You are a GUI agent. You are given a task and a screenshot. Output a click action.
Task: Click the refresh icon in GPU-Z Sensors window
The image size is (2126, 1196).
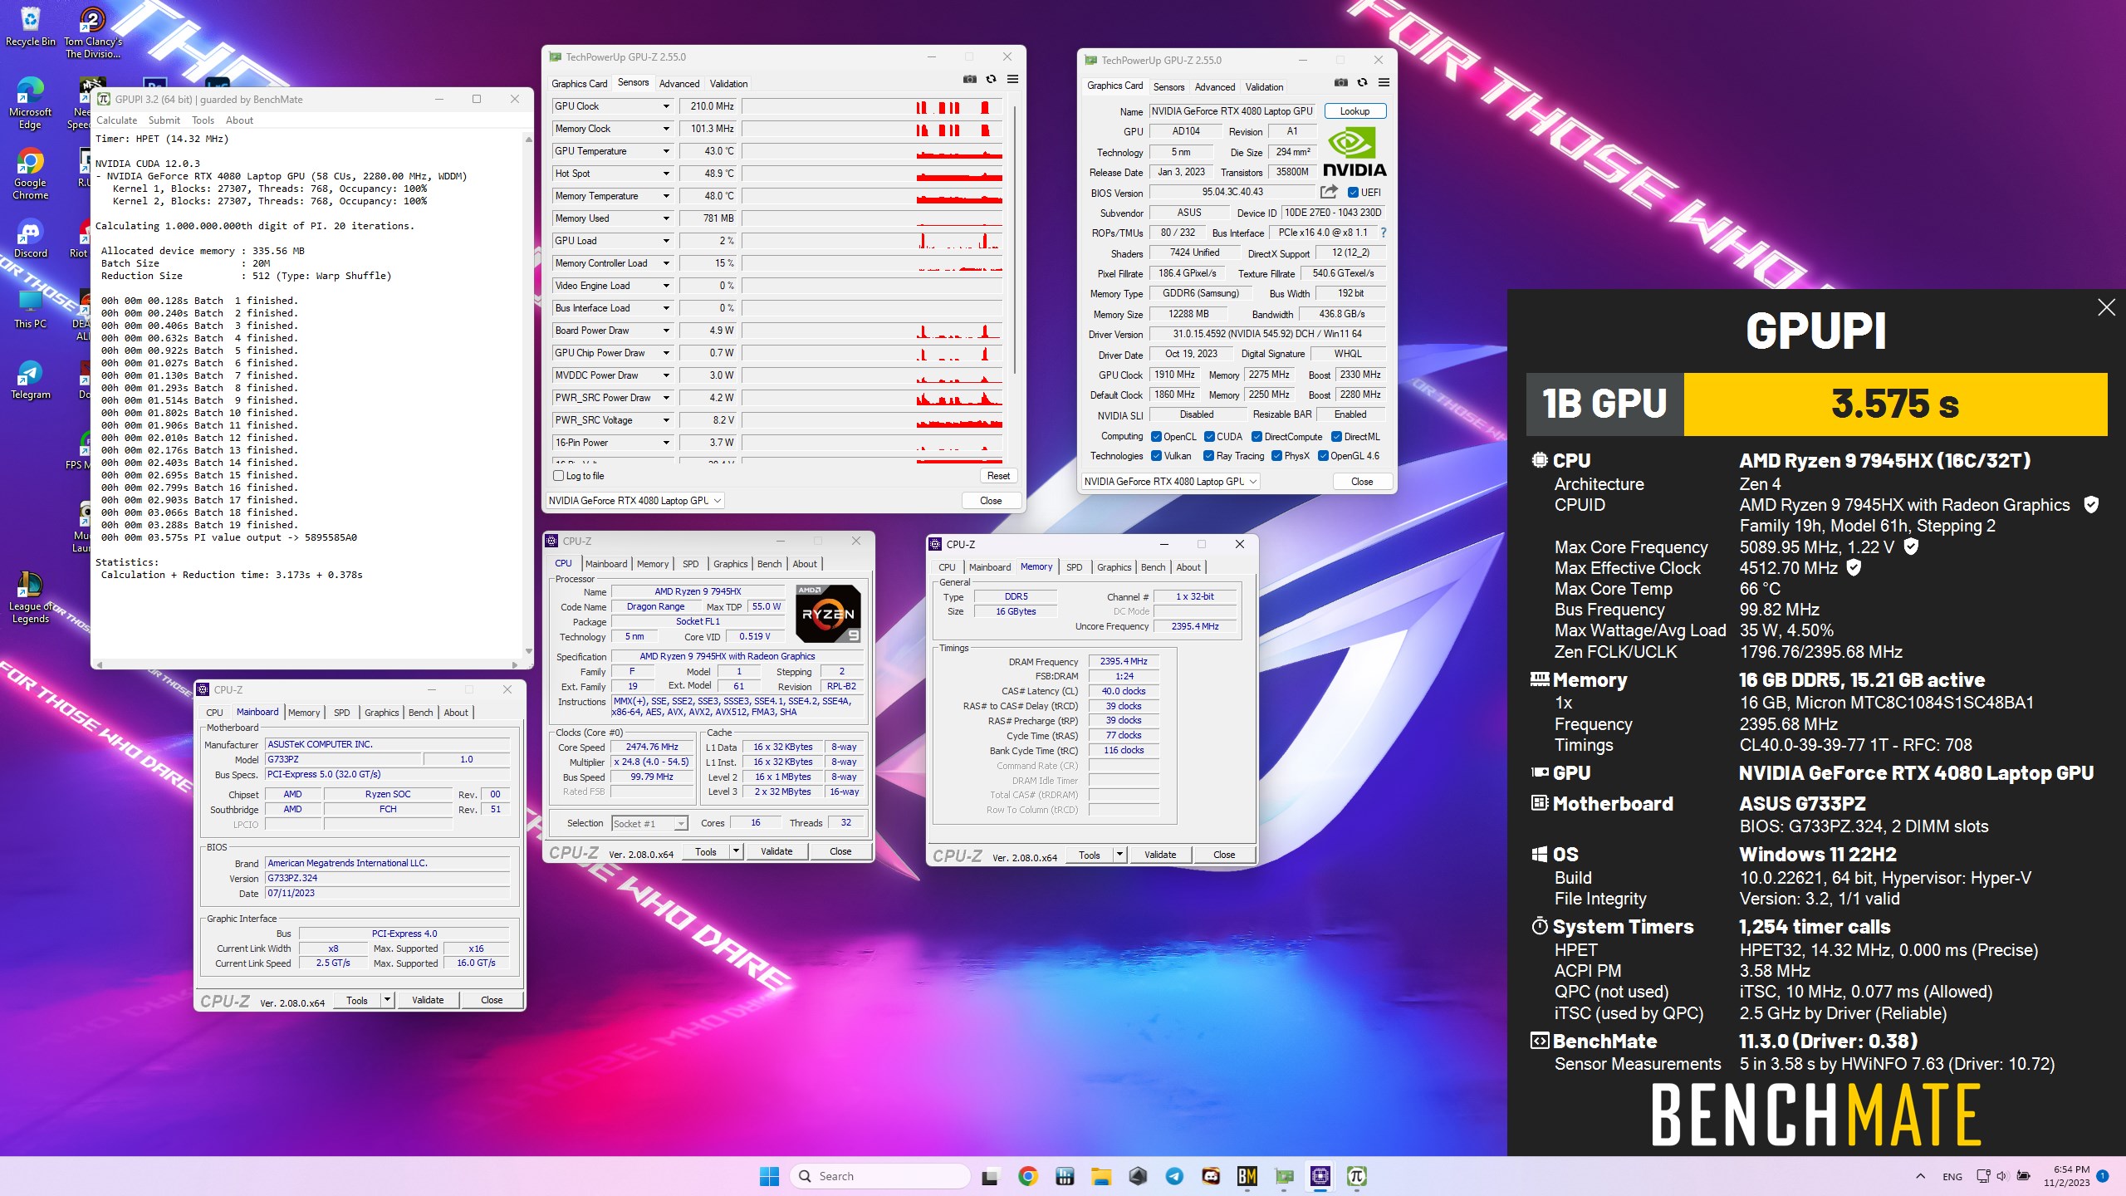click(x=991, y=79)
